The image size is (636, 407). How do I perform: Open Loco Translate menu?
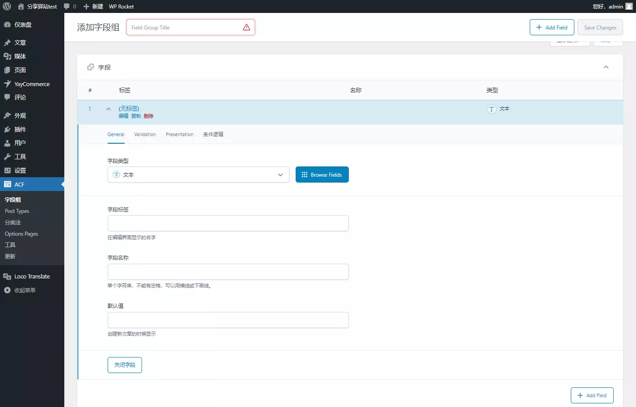click(x=32, y=277)
